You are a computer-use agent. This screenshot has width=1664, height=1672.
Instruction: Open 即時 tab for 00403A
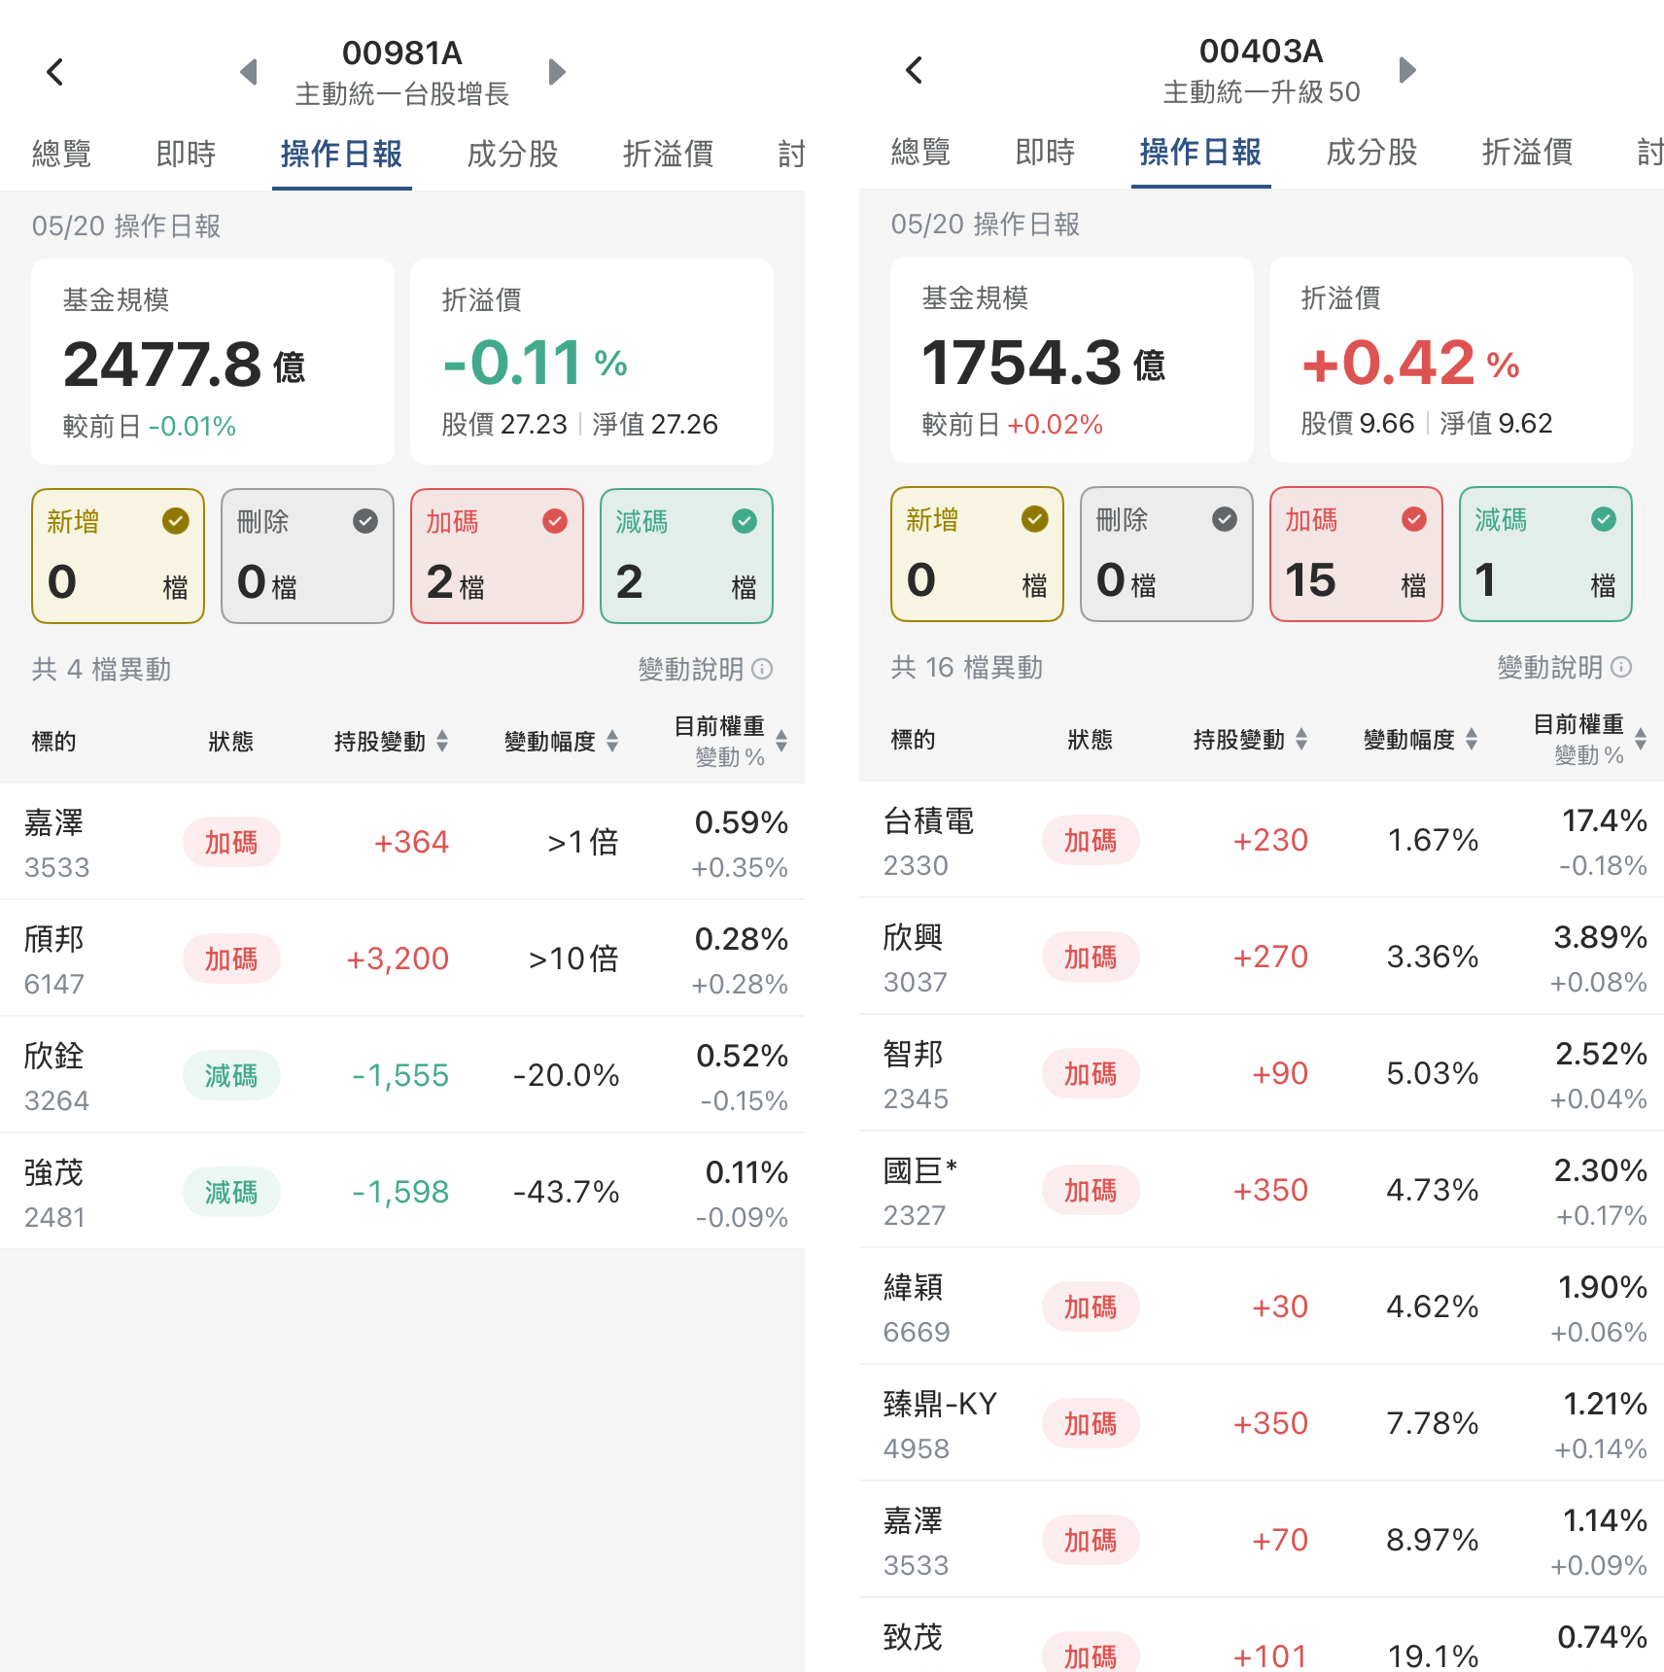1045,152
